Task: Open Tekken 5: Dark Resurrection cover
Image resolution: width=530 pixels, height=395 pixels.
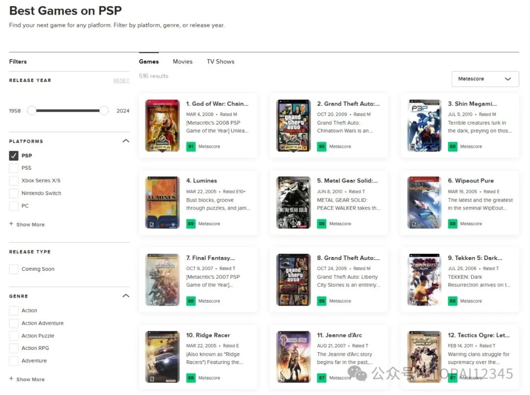Action: 424,279
